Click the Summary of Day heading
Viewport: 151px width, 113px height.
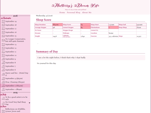[x=47, y=52]
